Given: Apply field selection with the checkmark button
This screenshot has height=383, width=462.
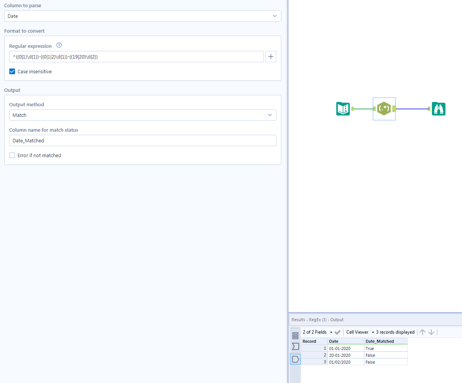Looking at the screenshot, I should [x=337, y=332].
